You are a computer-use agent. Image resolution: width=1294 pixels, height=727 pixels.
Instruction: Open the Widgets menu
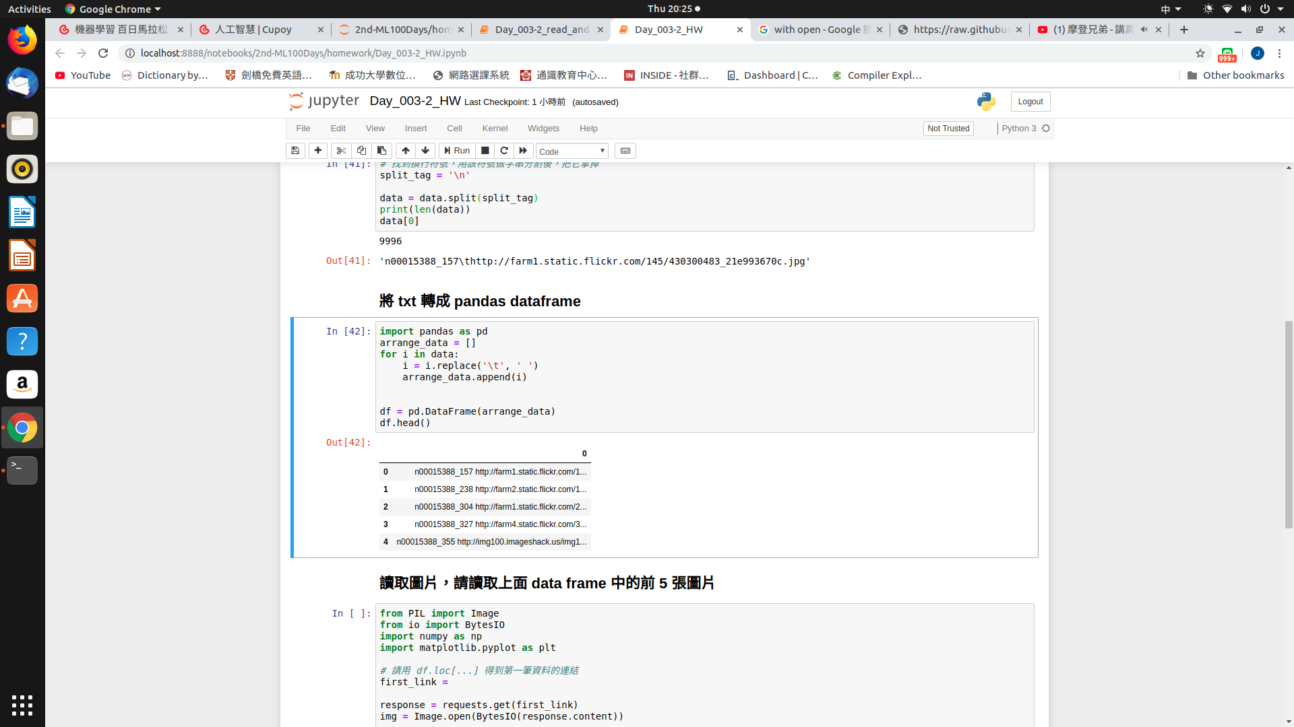coord(543,129)
